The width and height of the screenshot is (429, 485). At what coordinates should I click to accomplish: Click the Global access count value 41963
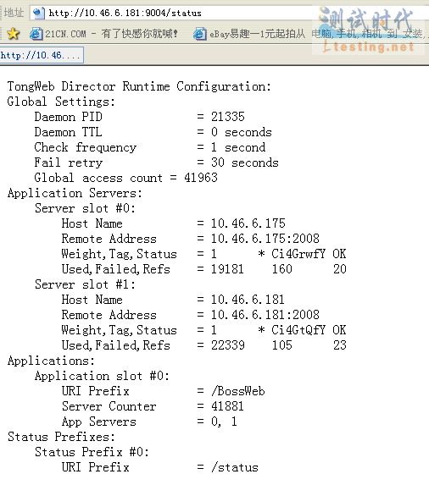(201, 178)
